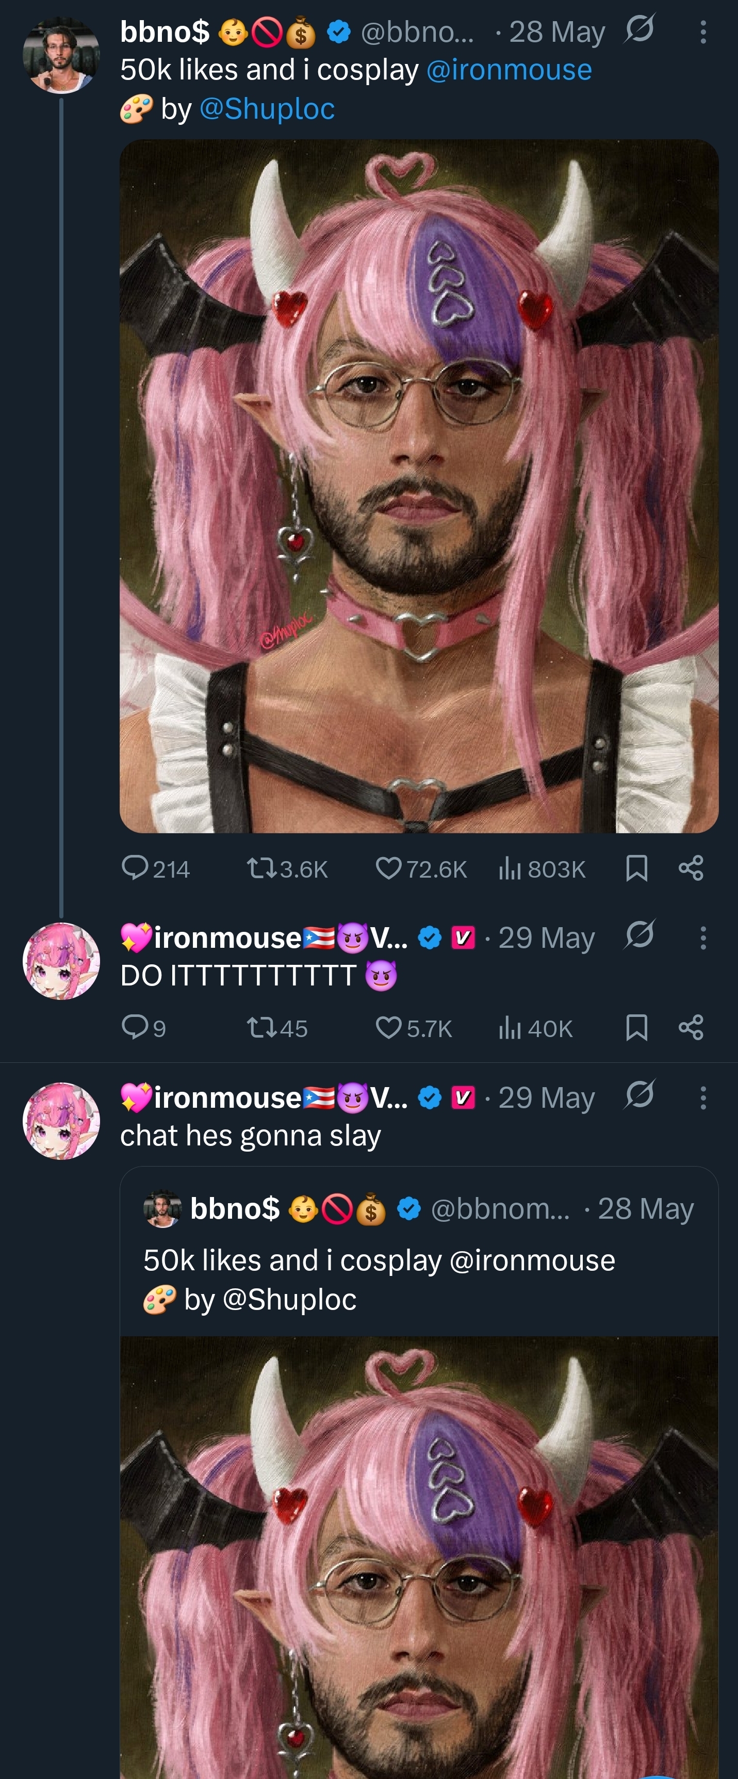Image resolution: width=738 pixels, height=1779 pixels.
Task: Open @ironmouse mention link
Action: (509, 70)
